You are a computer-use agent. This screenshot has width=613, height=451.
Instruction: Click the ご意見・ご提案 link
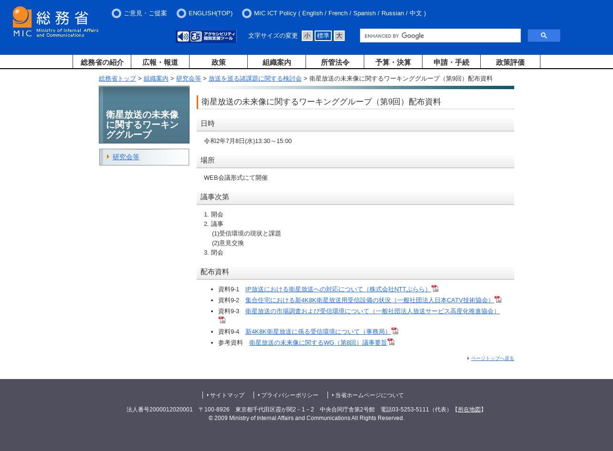[145, 13]
